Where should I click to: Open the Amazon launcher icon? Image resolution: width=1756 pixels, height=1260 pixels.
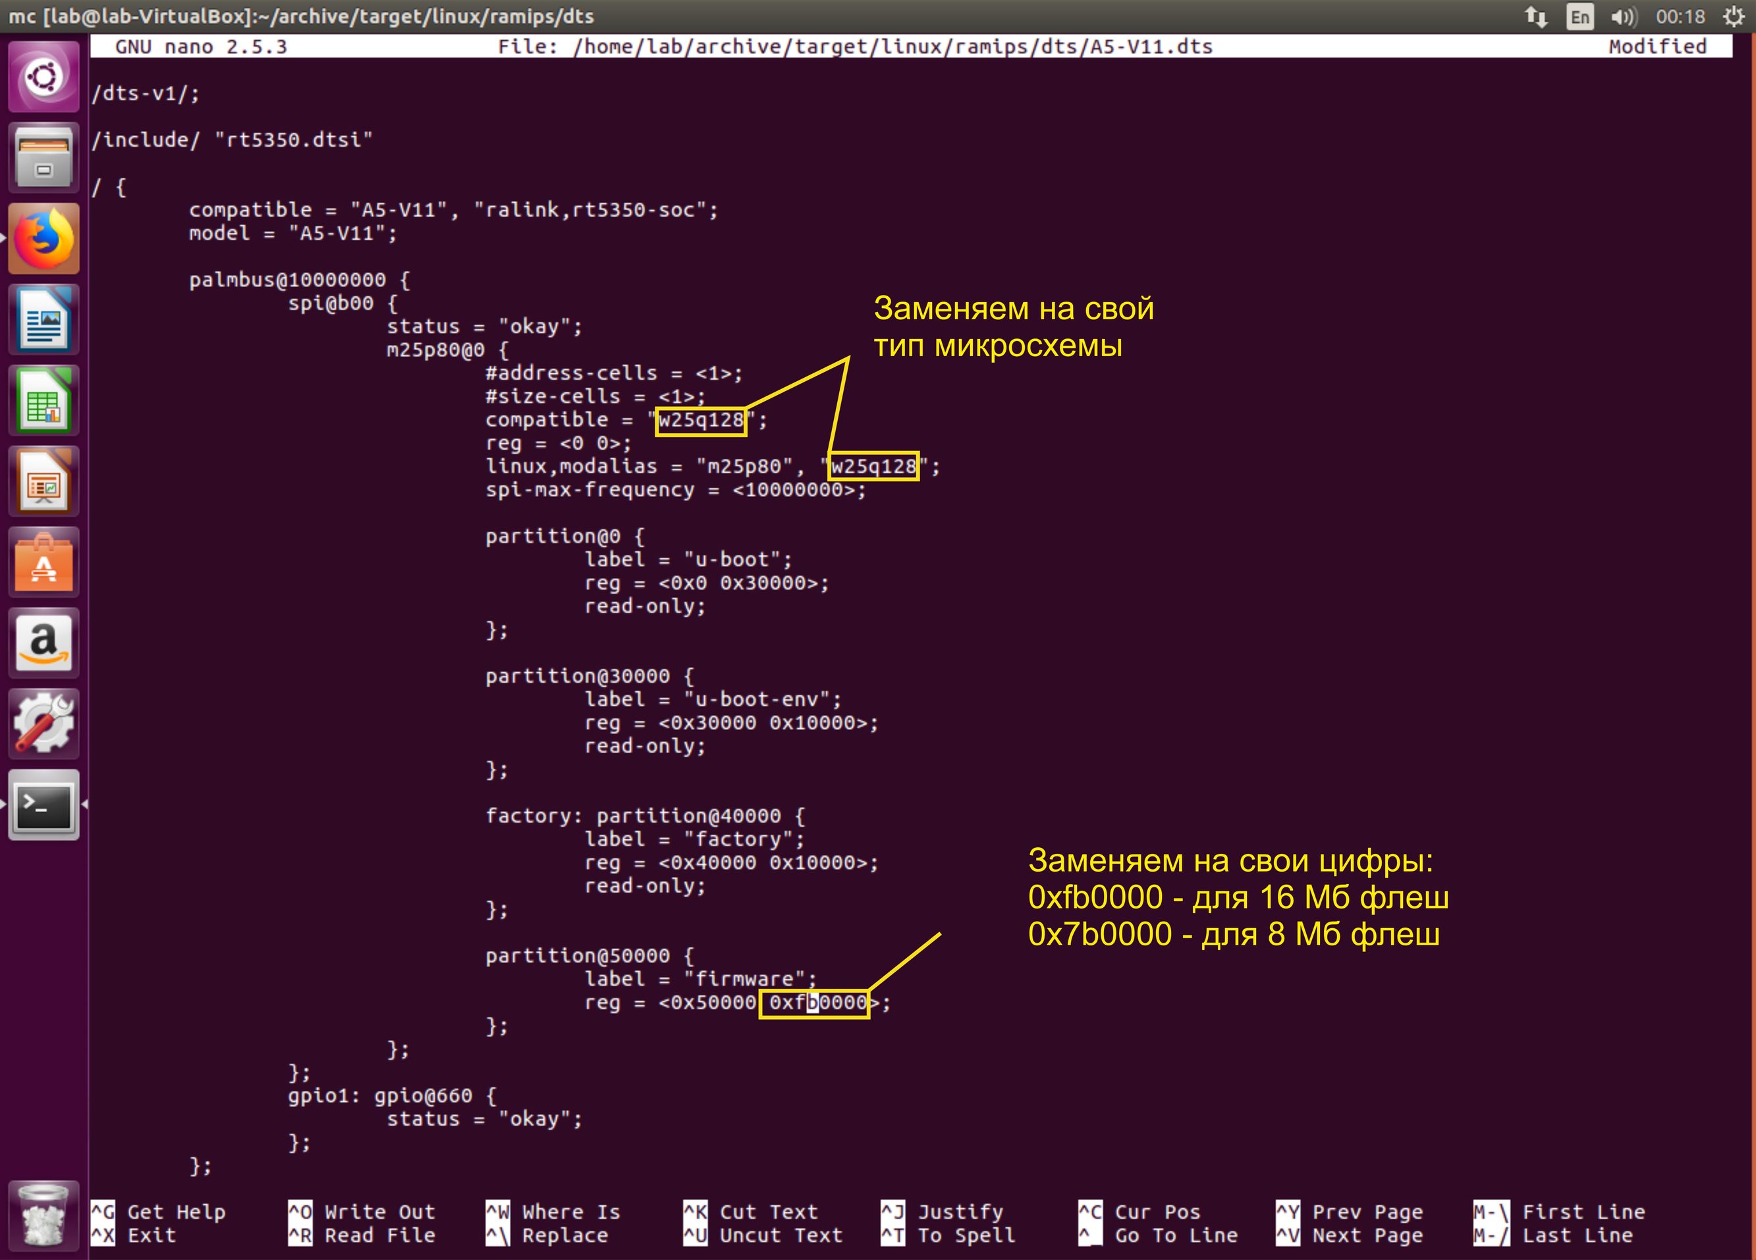(x=43, y=643)
